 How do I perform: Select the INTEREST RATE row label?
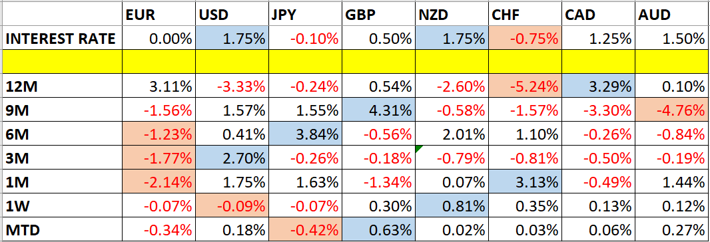(x=62, y=39)
